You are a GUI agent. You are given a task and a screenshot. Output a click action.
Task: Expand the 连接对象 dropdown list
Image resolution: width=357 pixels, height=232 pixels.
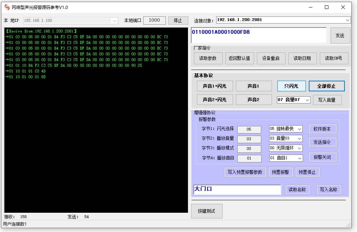[348, 20]
